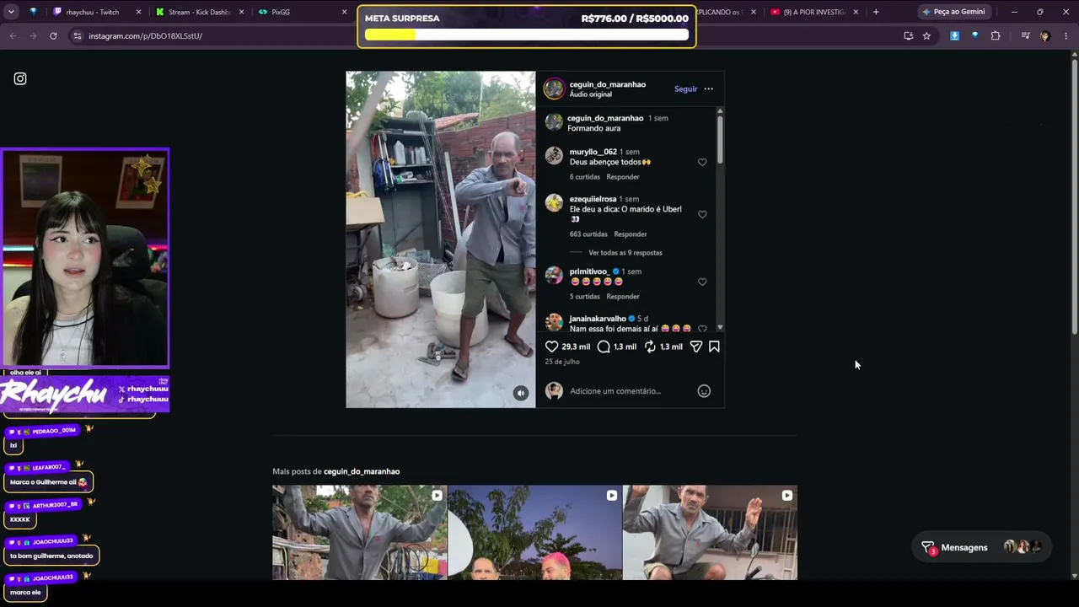Open the install app icon in address bar

pyautogui.click(x=908, y=36)
